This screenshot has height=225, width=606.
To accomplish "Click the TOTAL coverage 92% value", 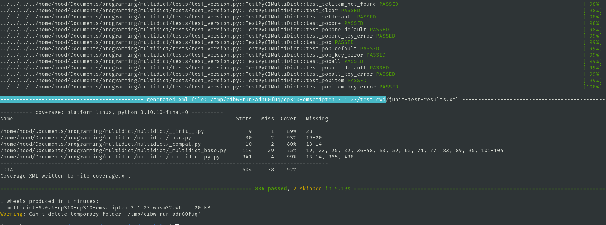I will [291, 170].
